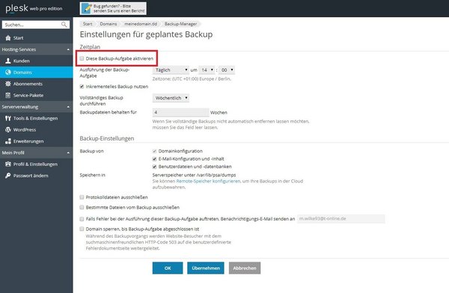Open the minute dropdown showing 00
Image resolution: width=449 pixels, height=293 pixels.
coord(227,70)
